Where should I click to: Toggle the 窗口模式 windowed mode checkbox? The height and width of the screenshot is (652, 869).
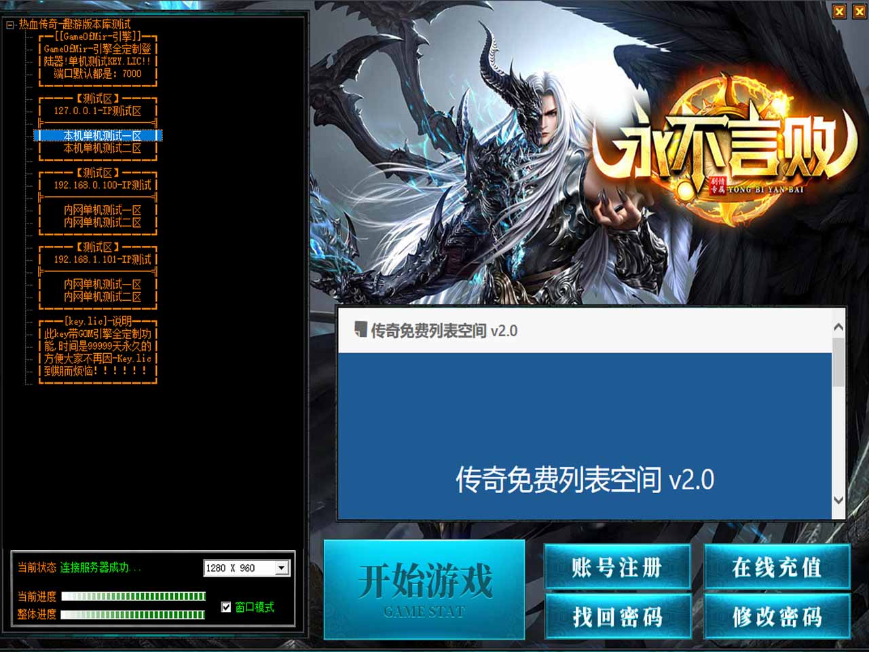(x=226, y=607)
